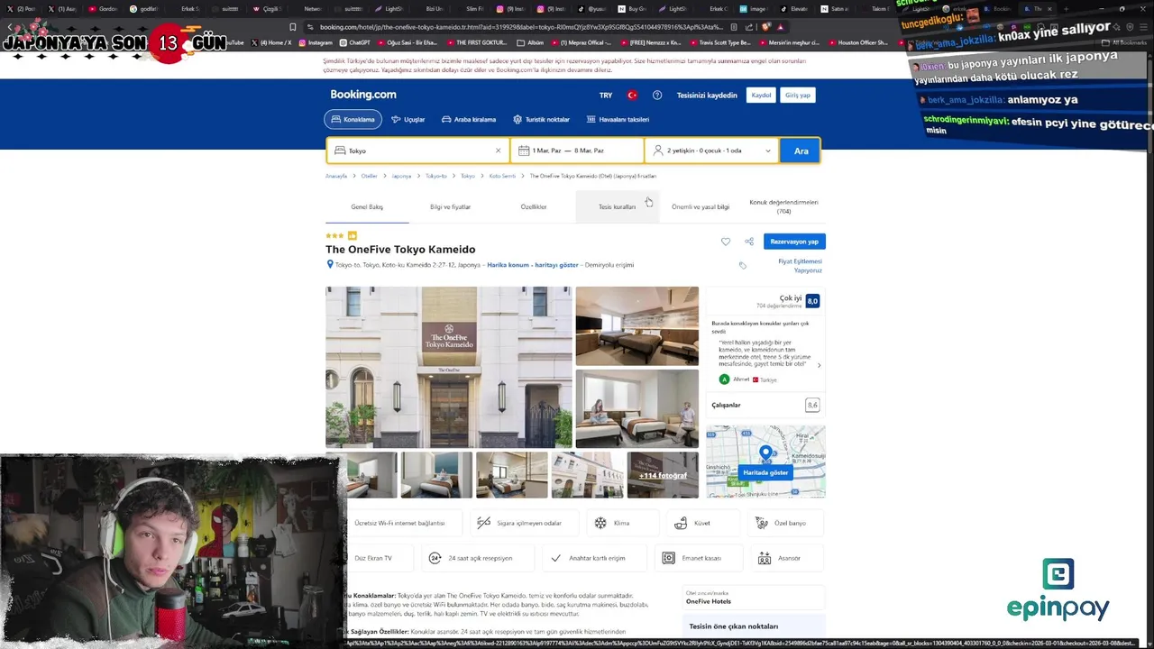1154x649 pixels.
Task: Click the Anahtar kartlı erişim checkmark icon
Action: (555, 558)
